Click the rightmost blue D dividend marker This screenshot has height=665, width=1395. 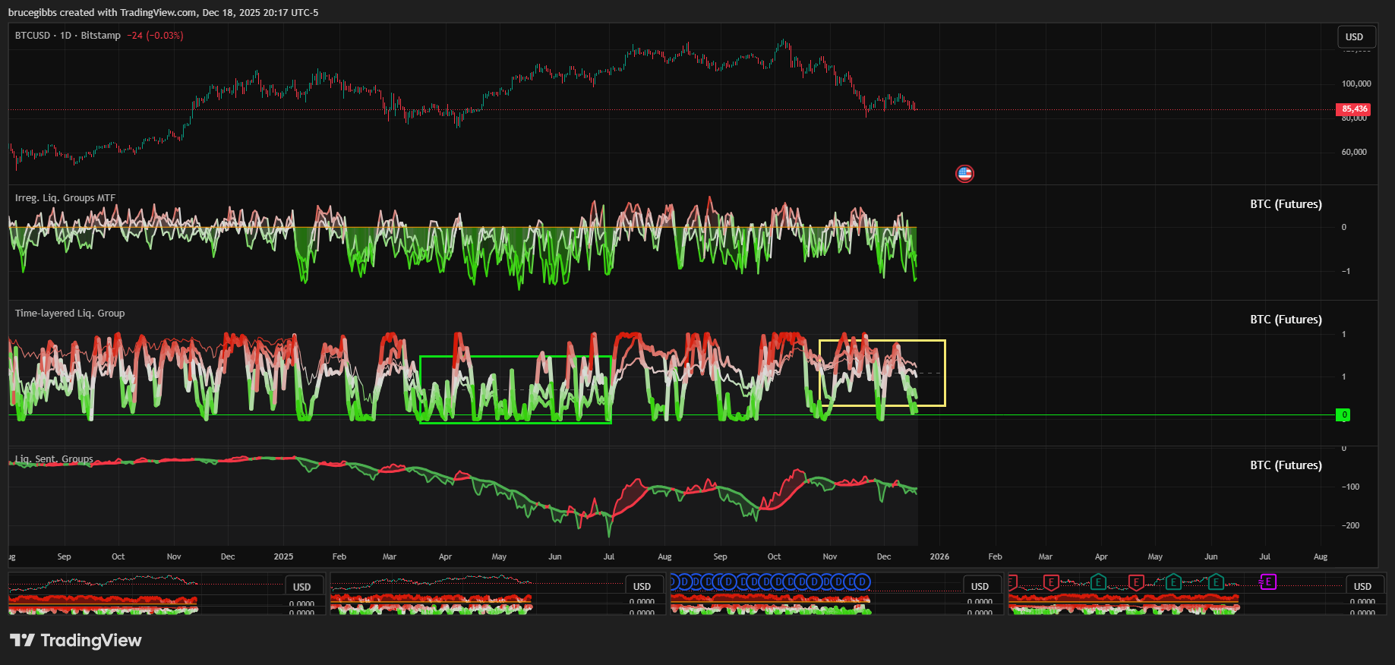coord(862,582)
